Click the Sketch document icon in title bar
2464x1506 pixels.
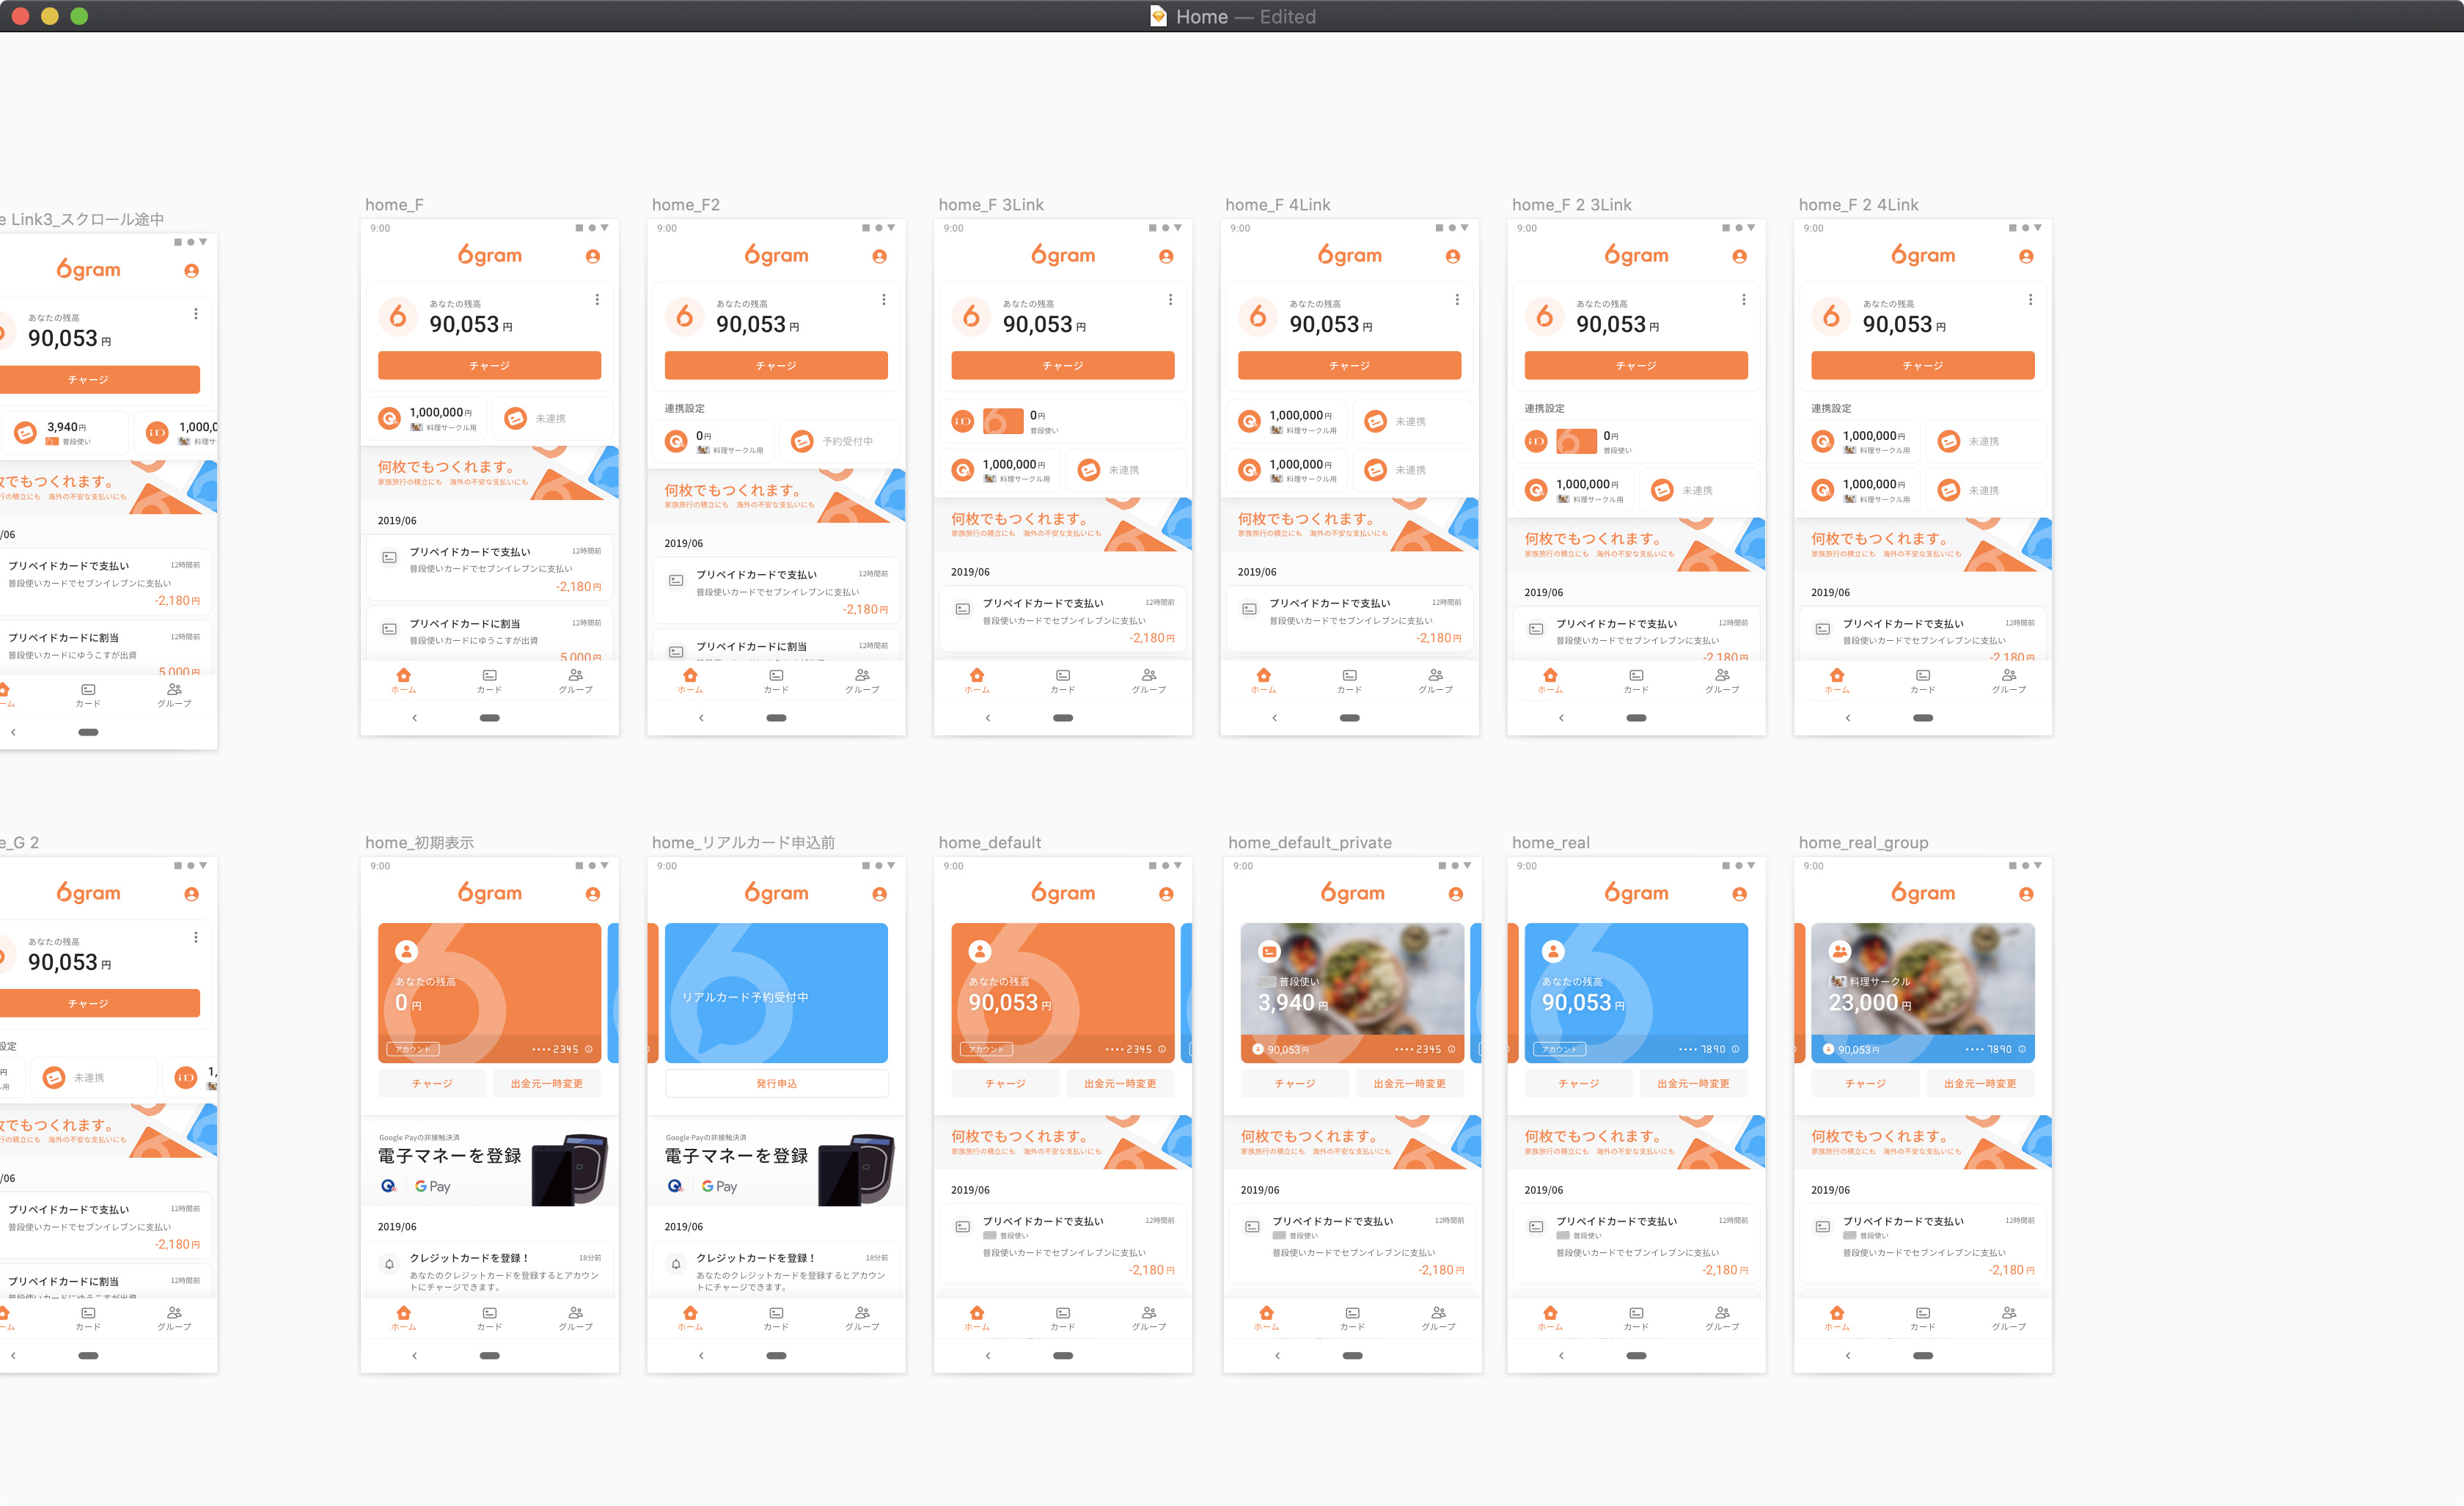click(x=1158, y=16)
